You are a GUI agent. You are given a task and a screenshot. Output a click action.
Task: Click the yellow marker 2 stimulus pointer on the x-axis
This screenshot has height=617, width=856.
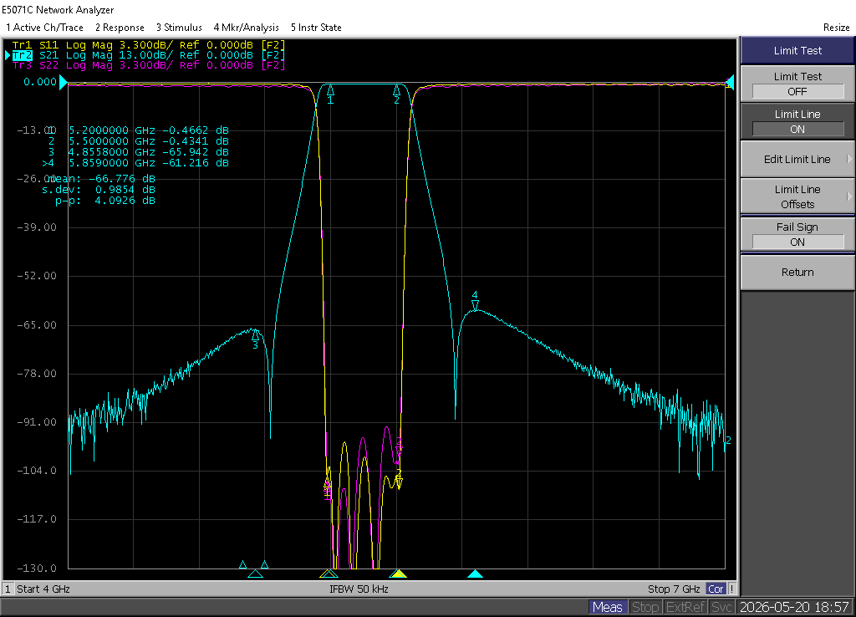pyautogui.click(x=398, y=574)
